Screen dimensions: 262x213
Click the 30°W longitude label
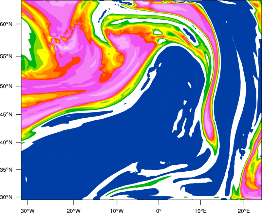click(x=28, y=211)
